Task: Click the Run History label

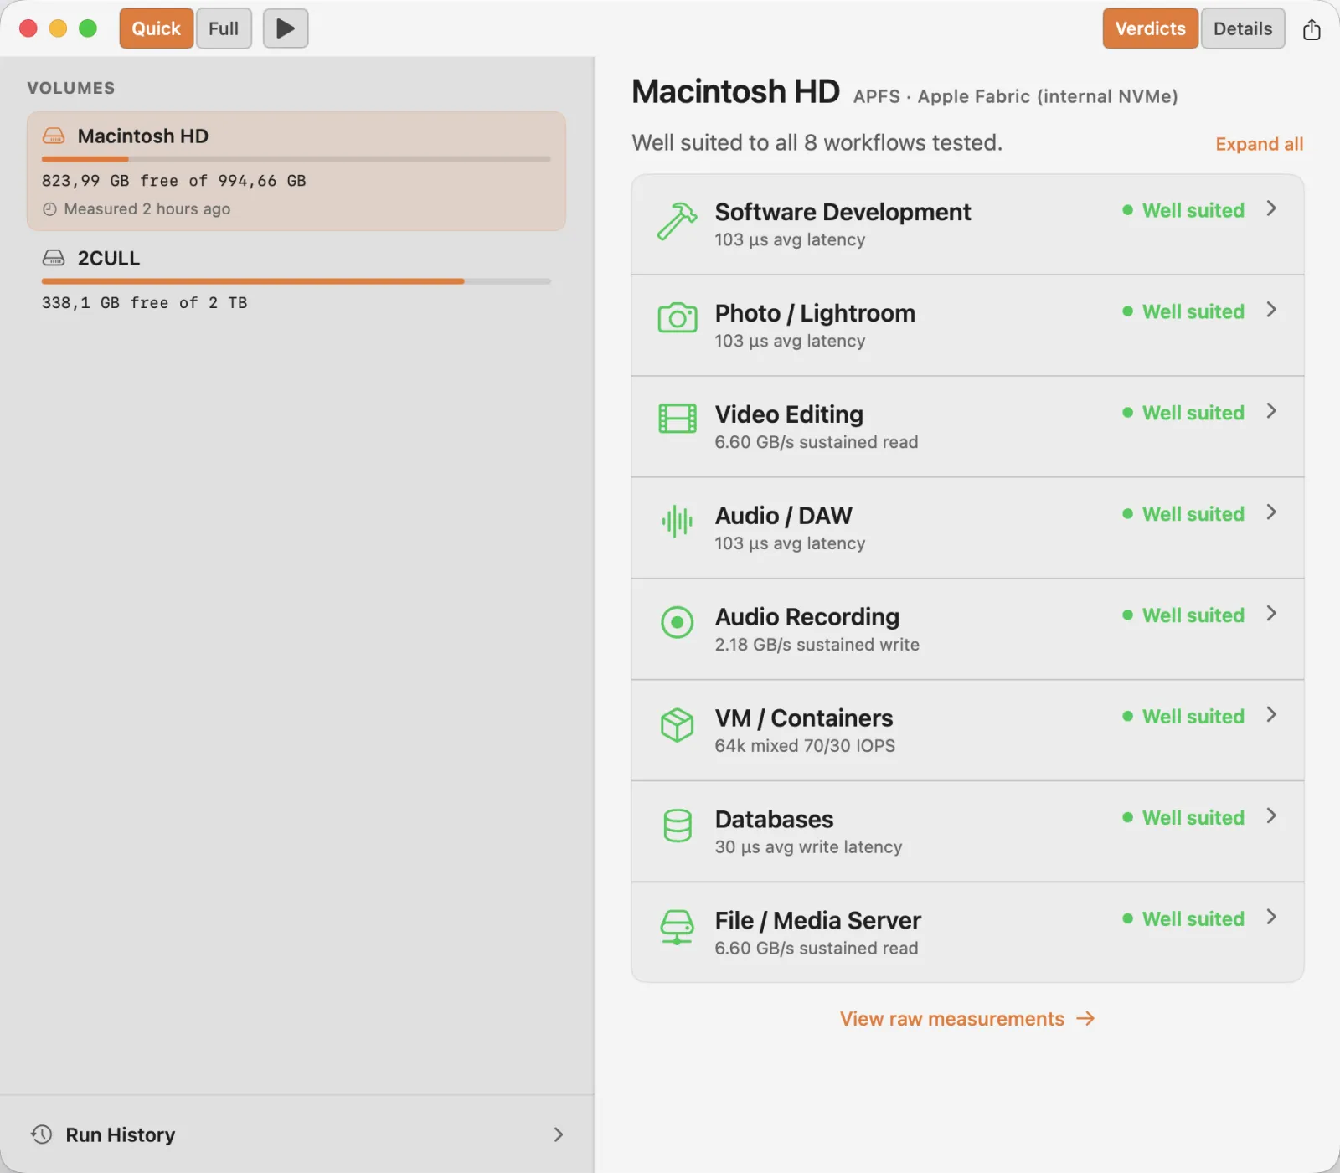Action: (x=121, y=1134)
